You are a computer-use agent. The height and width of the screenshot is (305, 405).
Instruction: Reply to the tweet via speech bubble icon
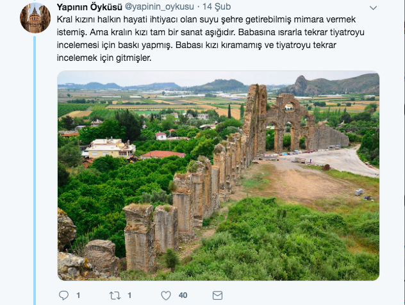(63, 295)
